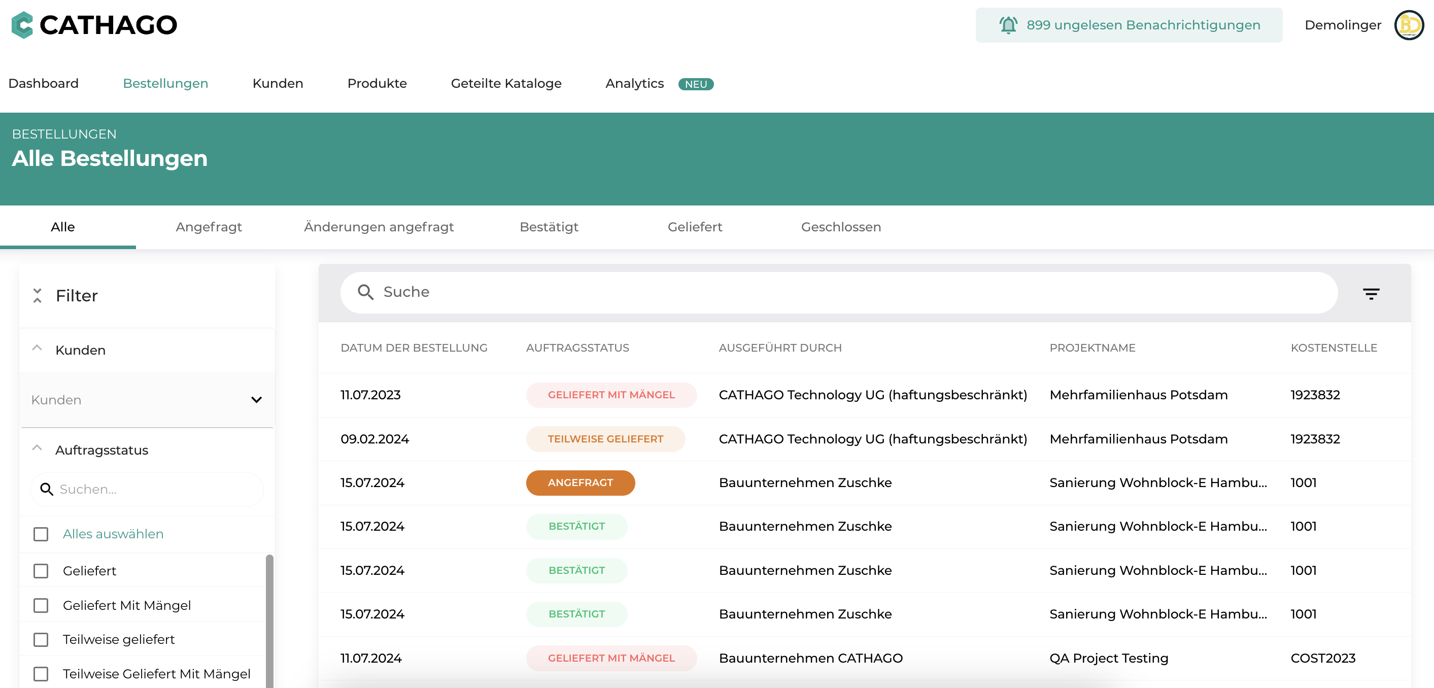Check the Geliefert filter checkbox

[x=41, y=571]
